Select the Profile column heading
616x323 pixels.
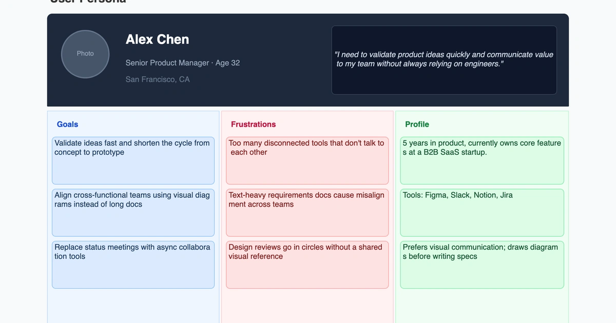tap(417, 124)
